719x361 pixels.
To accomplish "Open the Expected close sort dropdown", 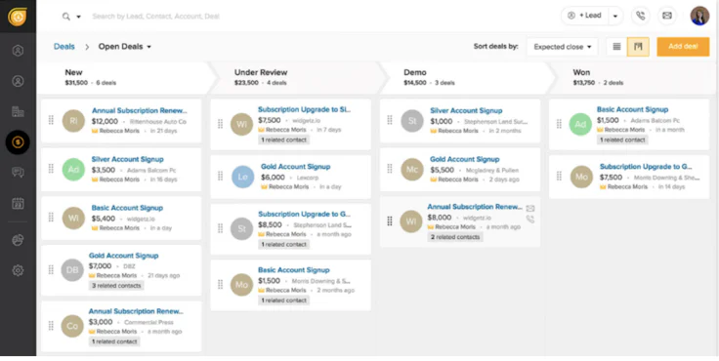I will pos(562,47).
